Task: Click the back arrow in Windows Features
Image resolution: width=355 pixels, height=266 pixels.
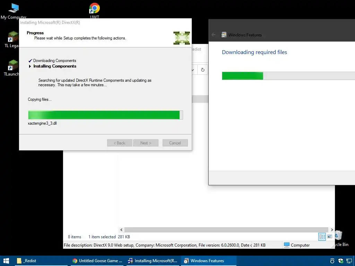Action: click(x=213, y=35)
